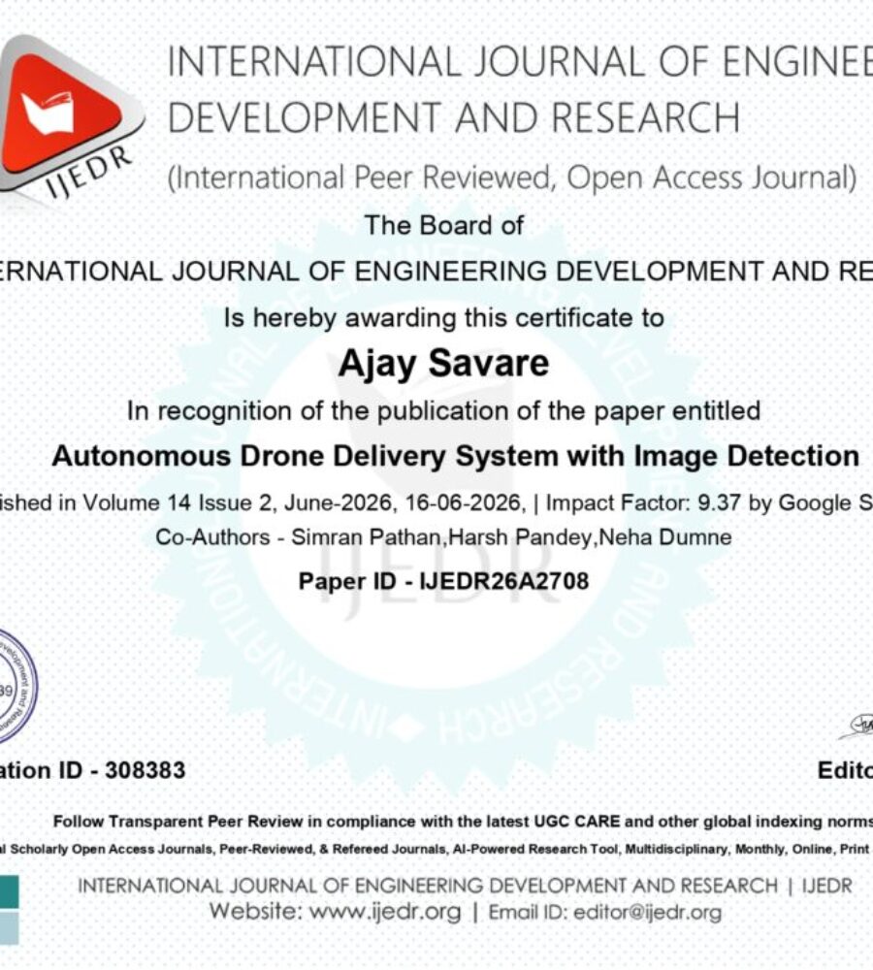873x970 pixels.
Task: Click the Registration ID 308383 text
Action: click(x=93, y=770)
